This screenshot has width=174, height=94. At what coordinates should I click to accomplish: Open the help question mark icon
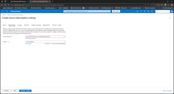tap(148, 11)
